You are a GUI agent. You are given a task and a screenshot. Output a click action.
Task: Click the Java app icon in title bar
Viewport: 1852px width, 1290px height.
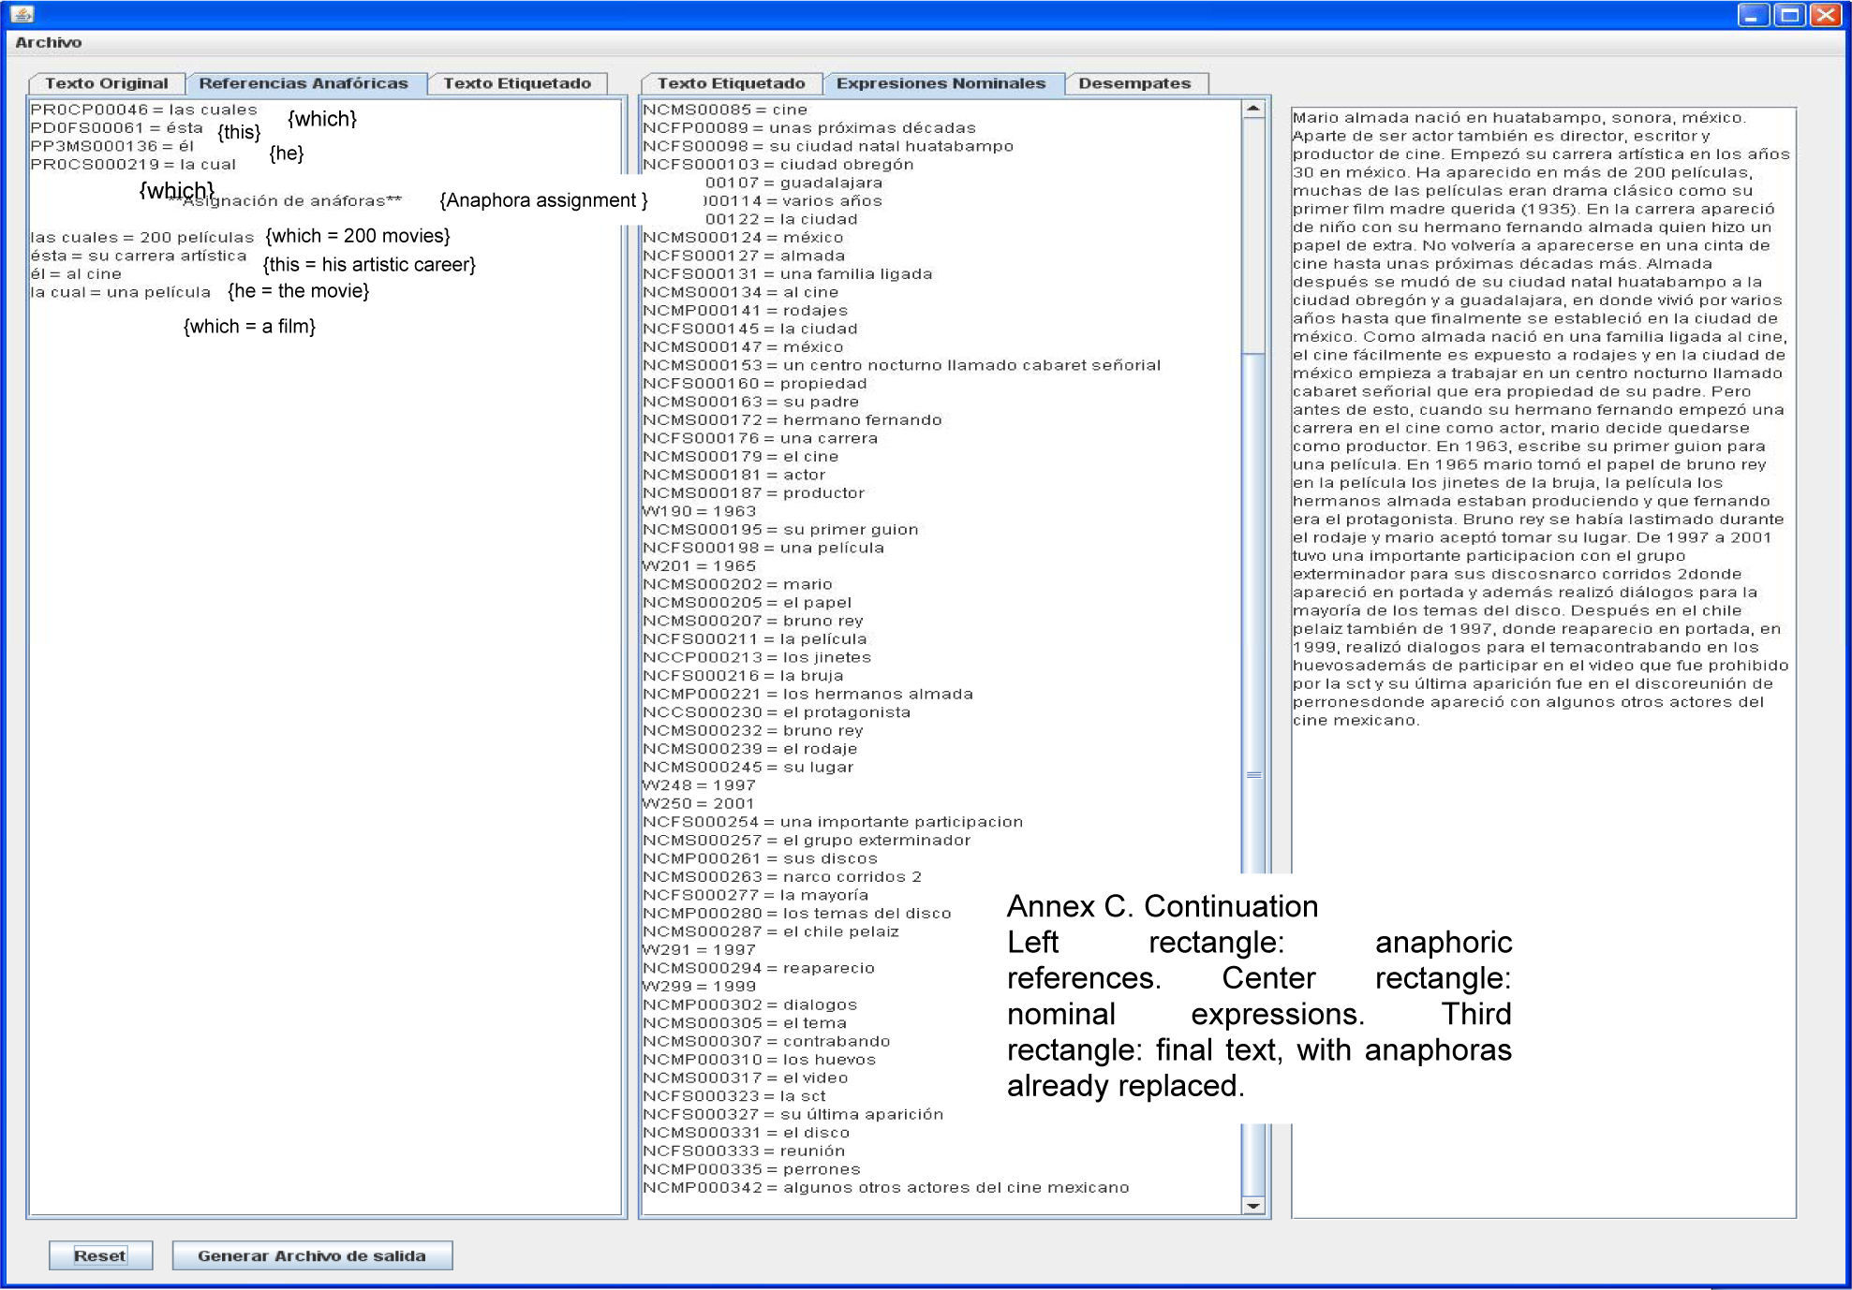coord(22,14)
